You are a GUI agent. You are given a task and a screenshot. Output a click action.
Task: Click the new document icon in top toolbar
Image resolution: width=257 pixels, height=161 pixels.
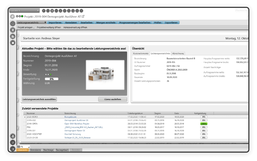point(48,11)
